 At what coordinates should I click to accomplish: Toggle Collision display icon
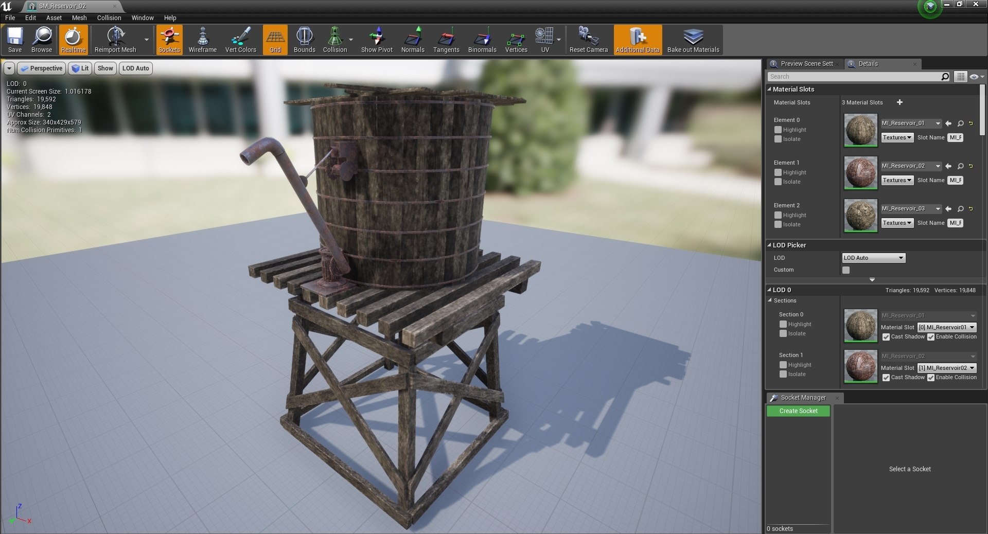click(335, 40)
